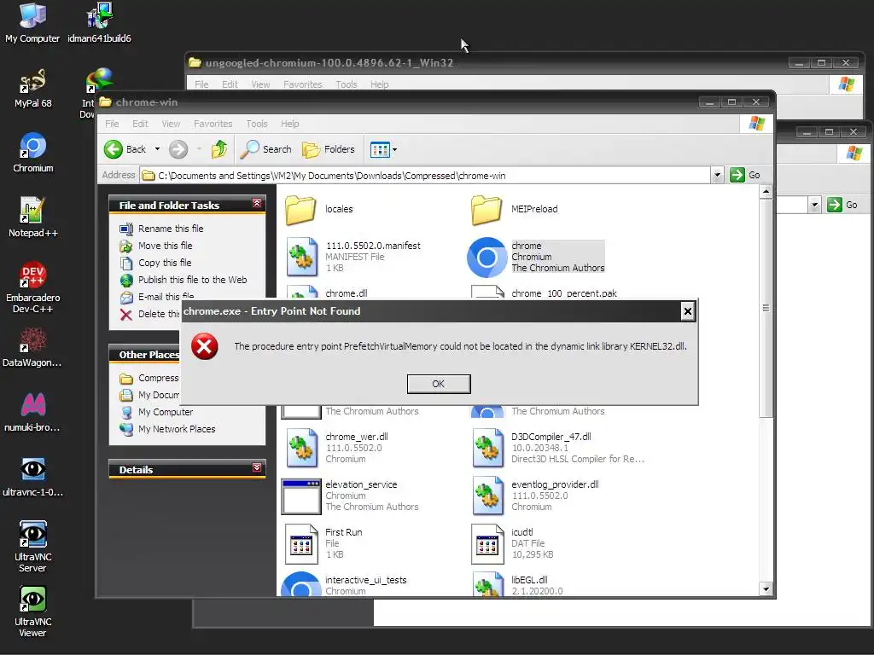Click the file list scrollbar thumb
Image resolution: width=874 pixels, height=655 pixels.
[x=766, y=308]
